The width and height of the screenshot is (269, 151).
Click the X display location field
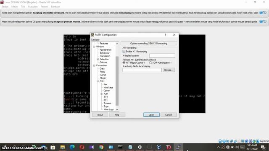point(162,56)
